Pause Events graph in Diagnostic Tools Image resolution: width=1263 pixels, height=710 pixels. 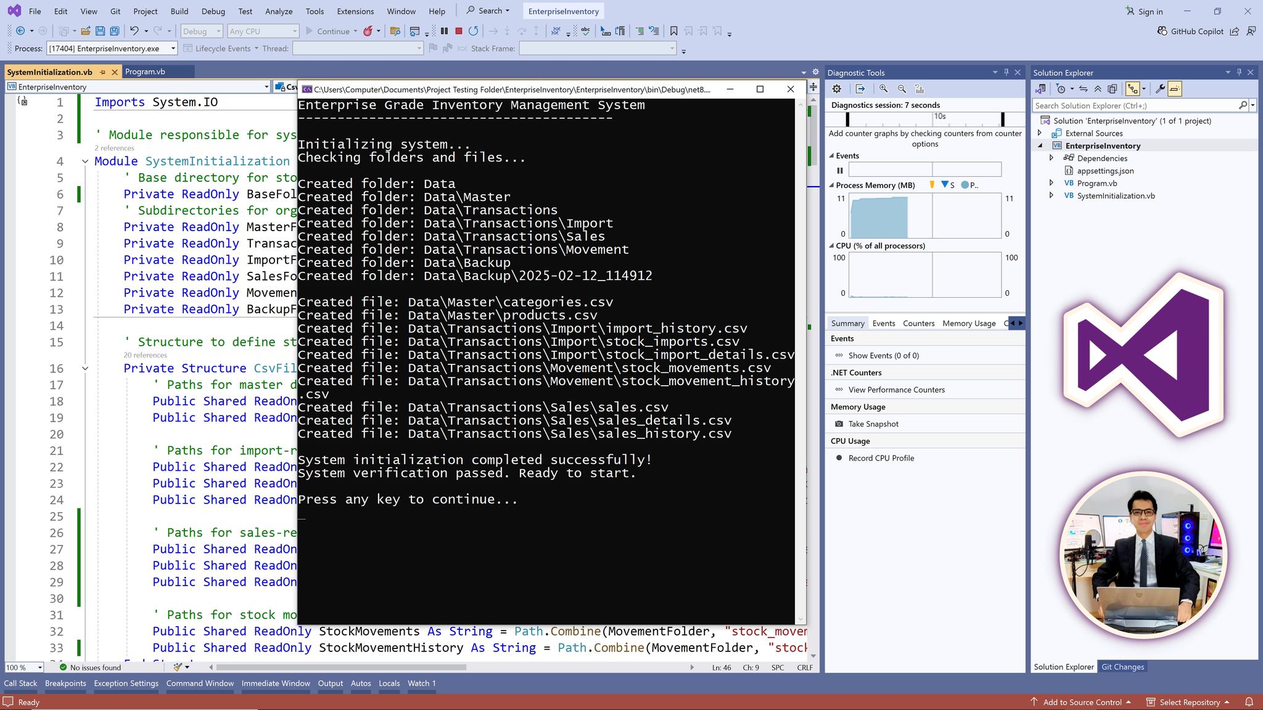(839, 170)
